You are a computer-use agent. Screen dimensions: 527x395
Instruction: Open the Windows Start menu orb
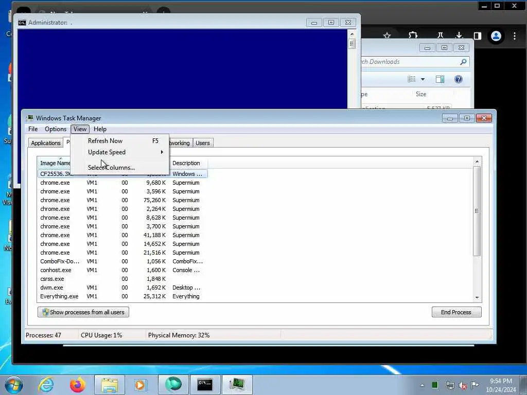(x=14, y=385)
